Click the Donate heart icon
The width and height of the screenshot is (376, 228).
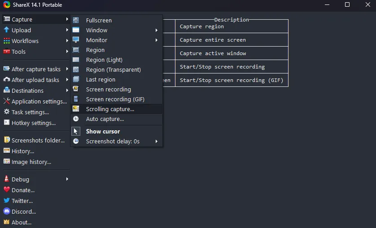7,190
